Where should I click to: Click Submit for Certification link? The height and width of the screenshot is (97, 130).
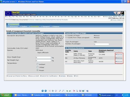pos(49,76)
